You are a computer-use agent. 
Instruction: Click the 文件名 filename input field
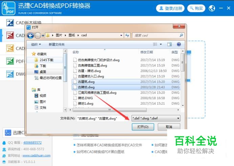[103, 118]
